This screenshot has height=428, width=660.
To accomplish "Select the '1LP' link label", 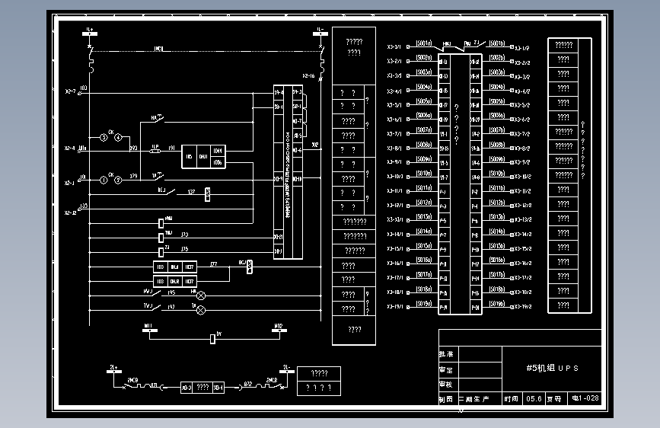I will (x=155, y=146).
